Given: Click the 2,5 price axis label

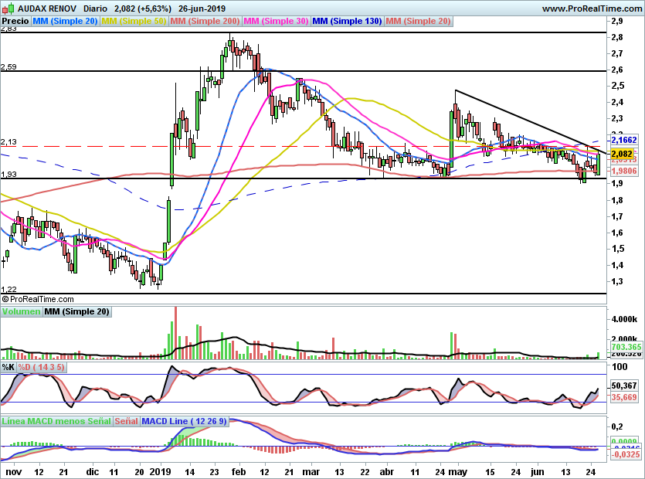Looking at the screenshot, I should (617, 86).
